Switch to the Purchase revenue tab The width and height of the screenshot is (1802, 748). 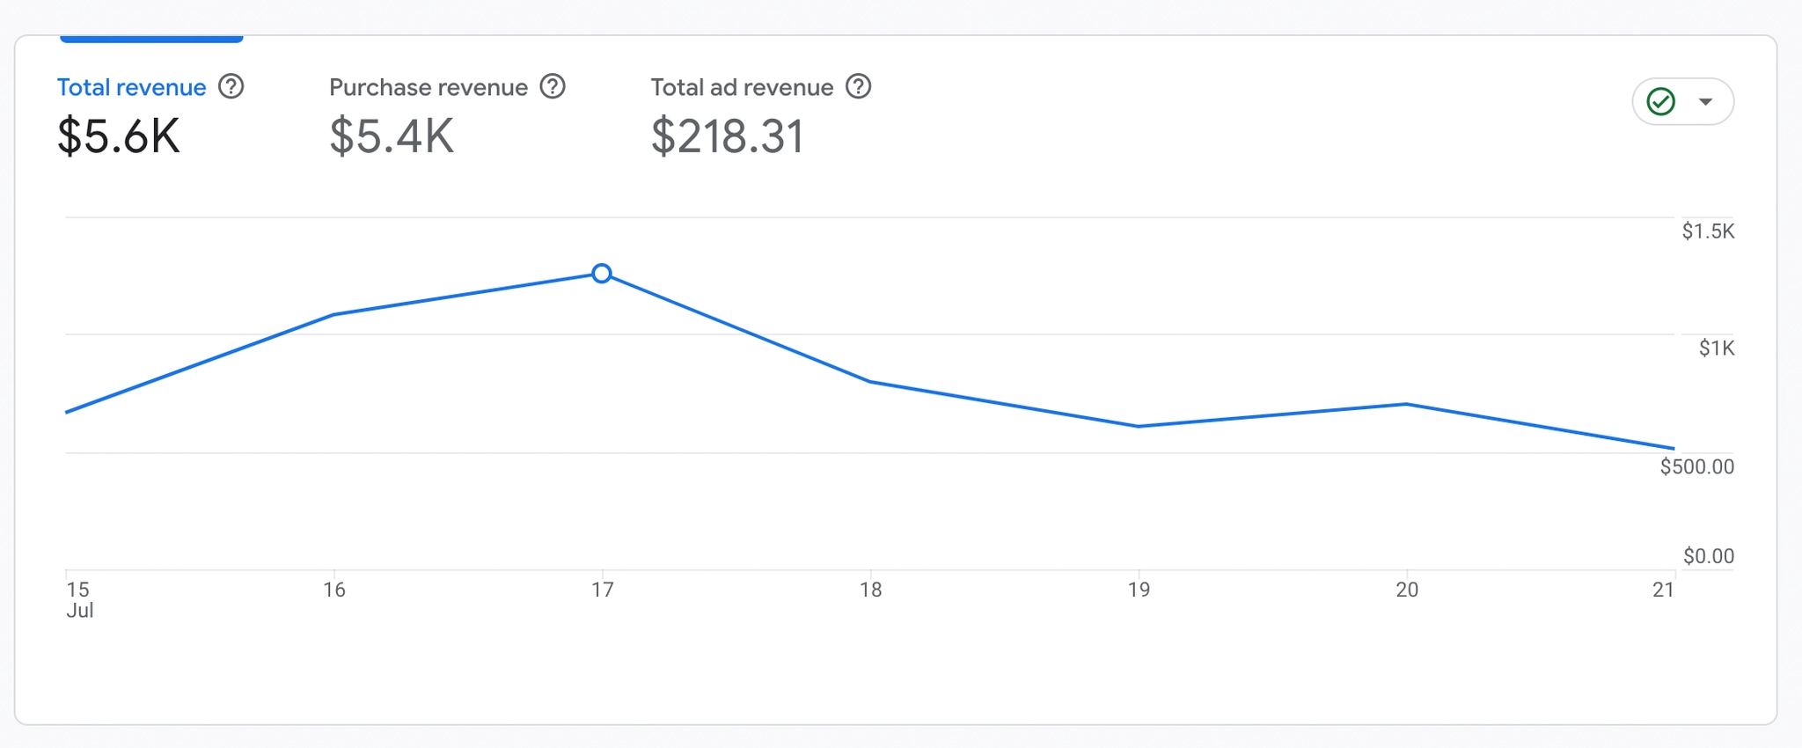(x=428, y=88)
